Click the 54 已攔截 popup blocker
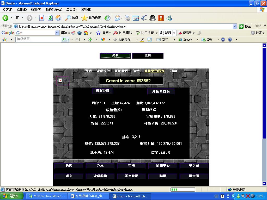Viewport: 267px width, 200px height. click(123, 33)
